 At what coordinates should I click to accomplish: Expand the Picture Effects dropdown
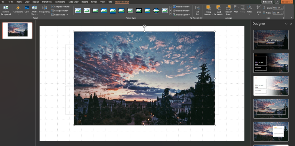181,11
